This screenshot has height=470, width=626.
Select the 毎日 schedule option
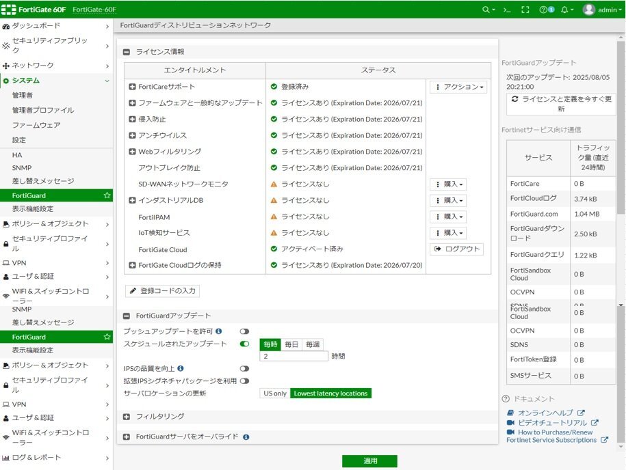coord(291,344)
